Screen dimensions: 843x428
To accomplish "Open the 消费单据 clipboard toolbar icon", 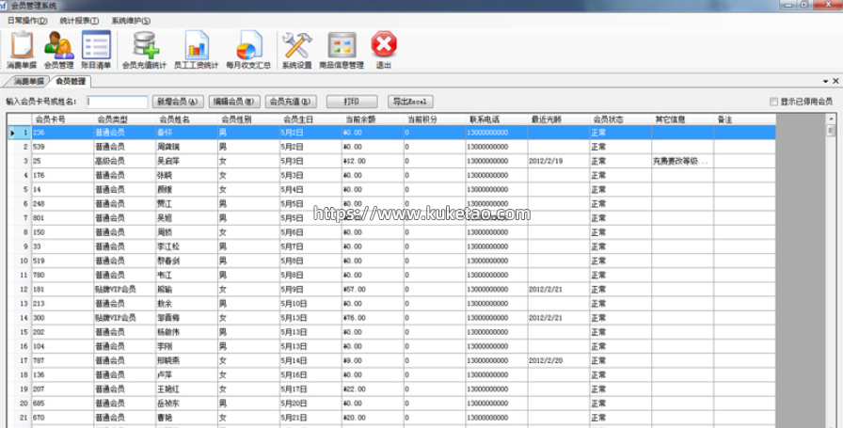I will pos(21,45).
